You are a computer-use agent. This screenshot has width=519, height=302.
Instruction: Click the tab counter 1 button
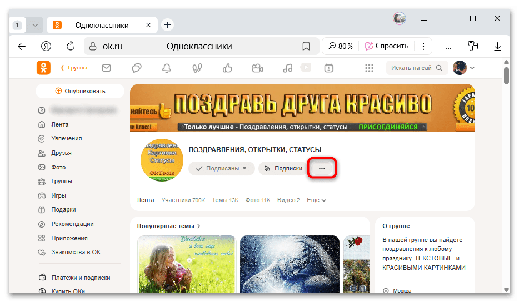pos(17,25)
